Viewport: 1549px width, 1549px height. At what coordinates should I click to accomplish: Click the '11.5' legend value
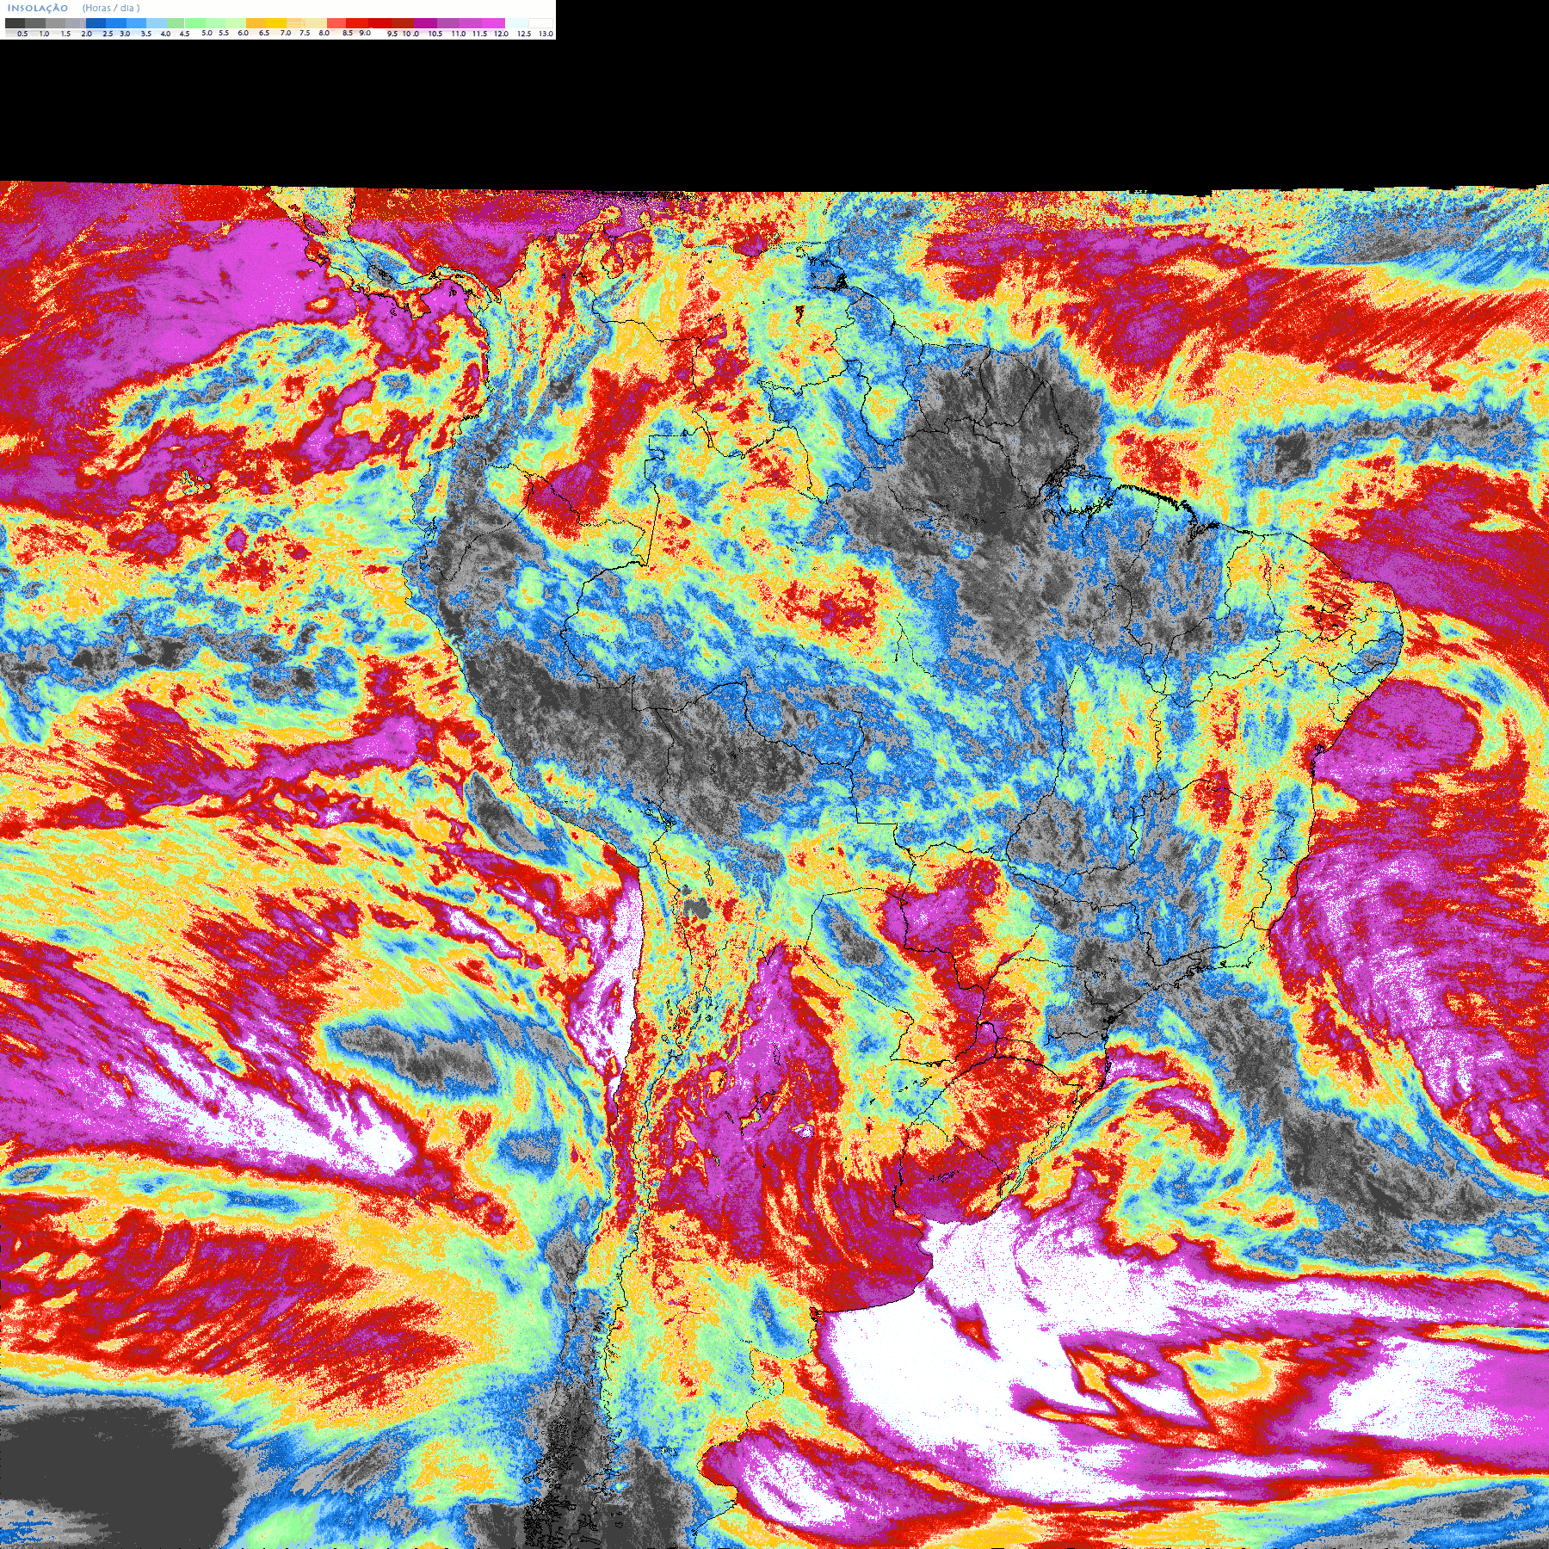tap(479, 34)
